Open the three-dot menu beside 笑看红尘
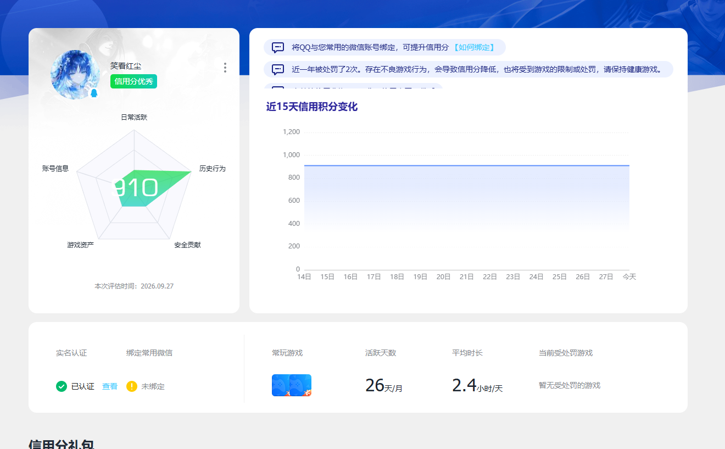The height and width of the screenshot is (449, 725). (x=225, y=68)
